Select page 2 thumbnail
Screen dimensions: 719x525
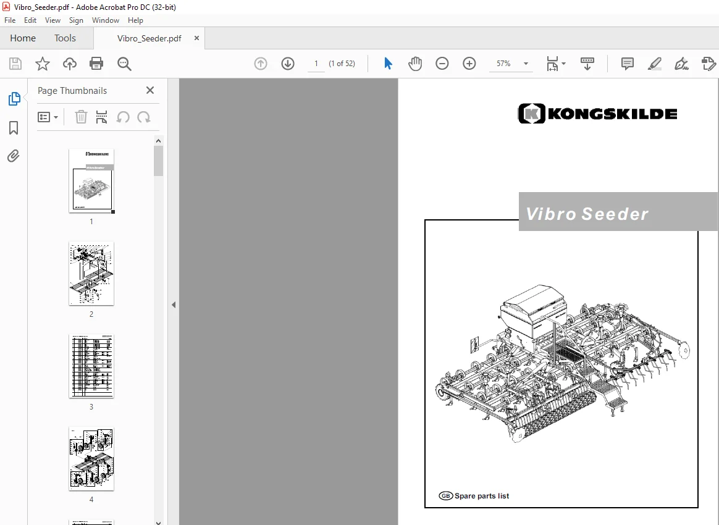(91, 274)
